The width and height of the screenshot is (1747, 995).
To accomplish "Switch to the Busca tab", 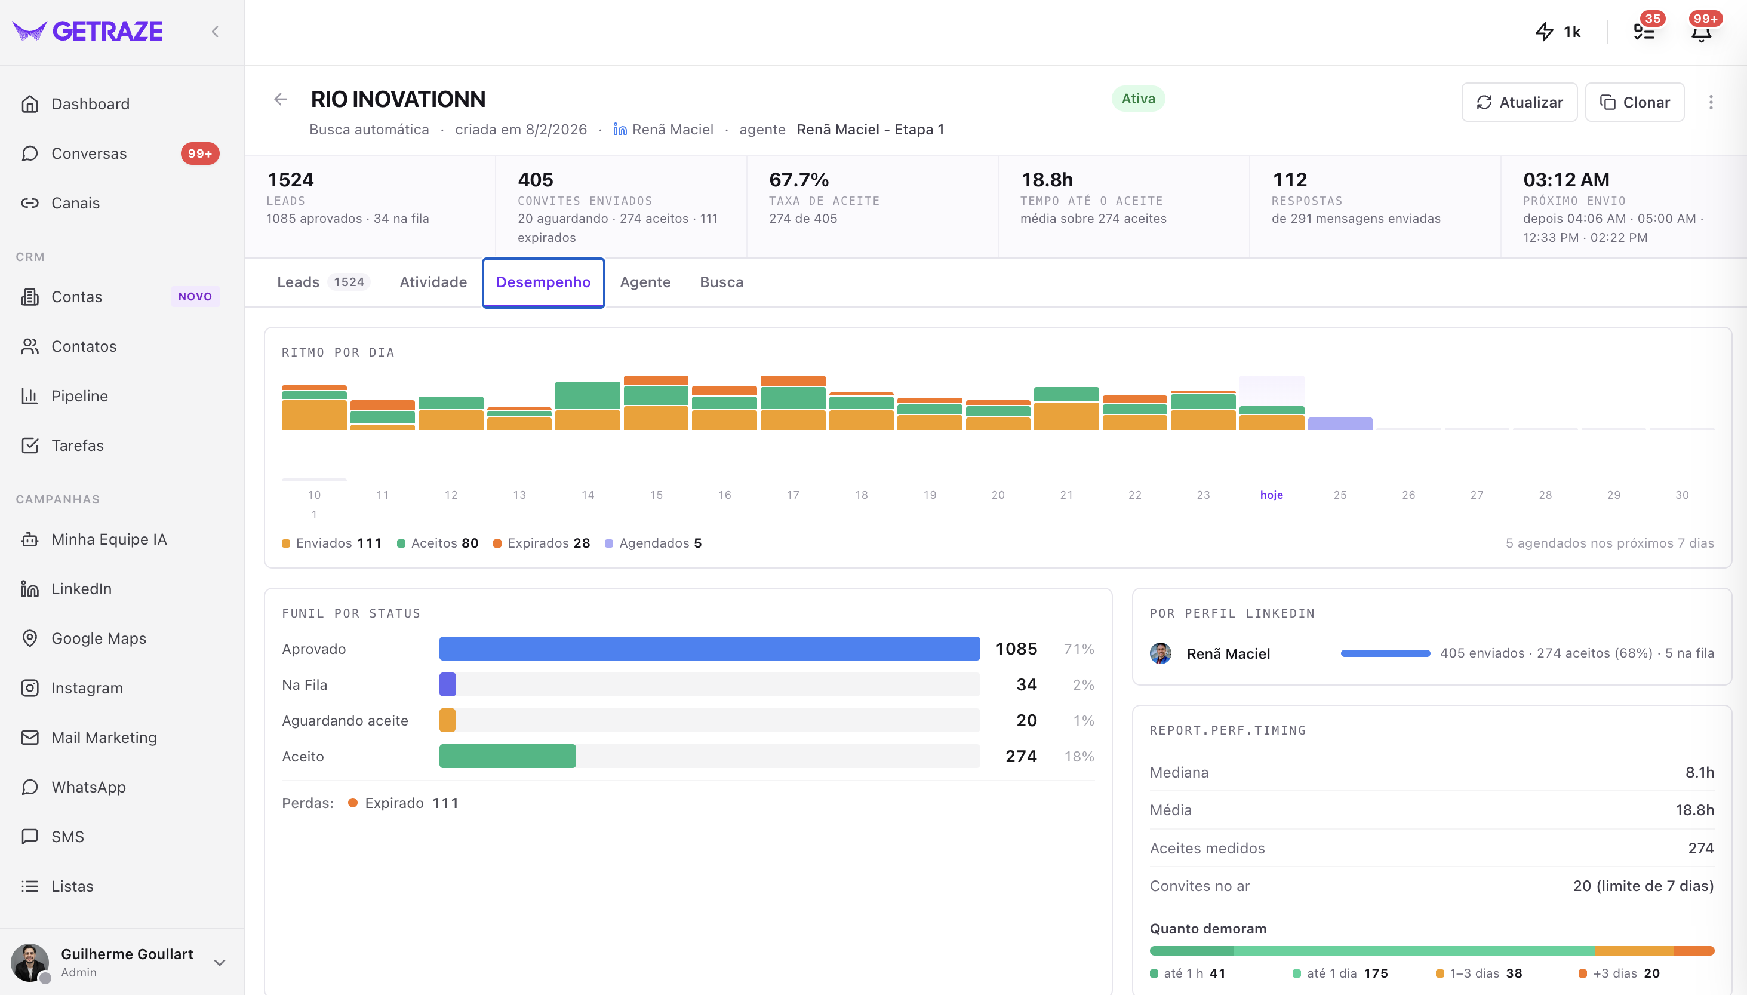I will pyautogui.click(x=721, y=282).
